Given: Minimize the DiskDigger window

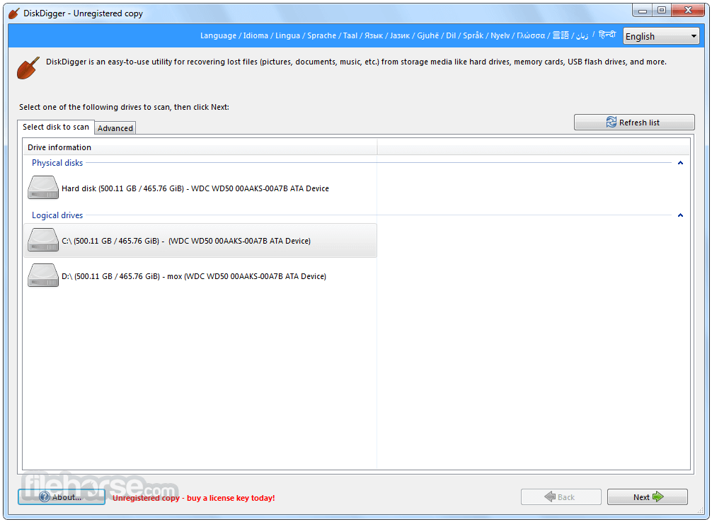Looking at the screenshot, I should click(x=643, y=10).
